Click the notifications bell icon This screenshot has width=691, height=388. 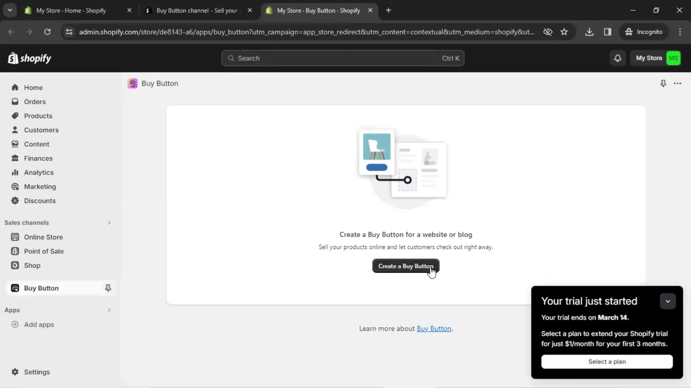pyautogui.click(x=618, y=58)
